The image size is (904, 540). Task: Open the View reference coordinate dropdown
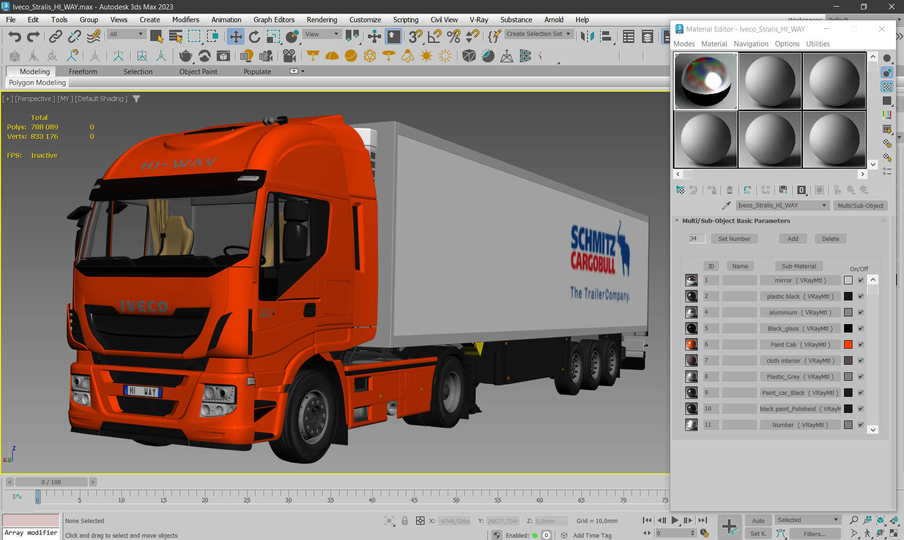click(x=322, y=34)
